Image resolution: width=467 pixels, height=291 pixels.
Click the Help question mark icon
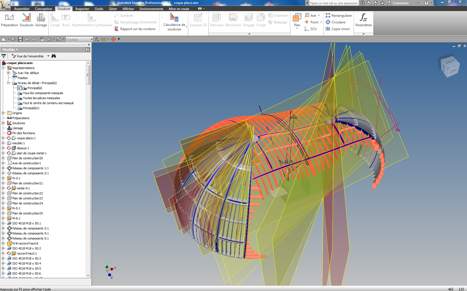(x=426, y=3)
